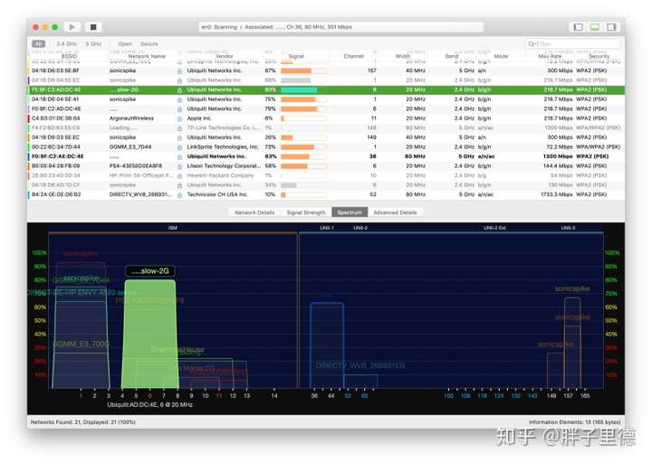
Task: Sort table by Channel column header
Action: [354, 56]
